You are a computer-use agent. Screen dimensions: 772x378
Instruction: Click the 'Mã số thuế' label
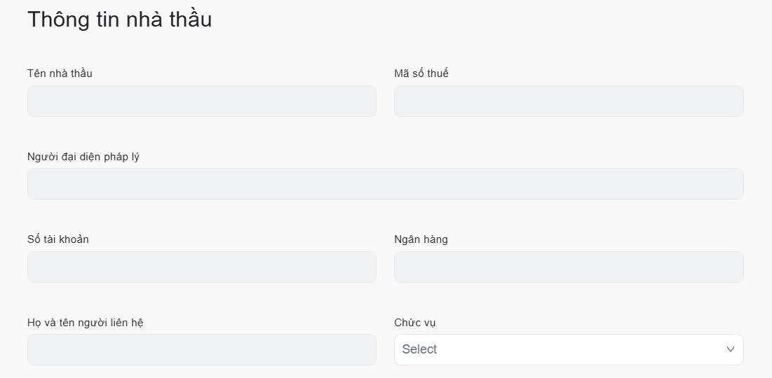coord(421,73)
